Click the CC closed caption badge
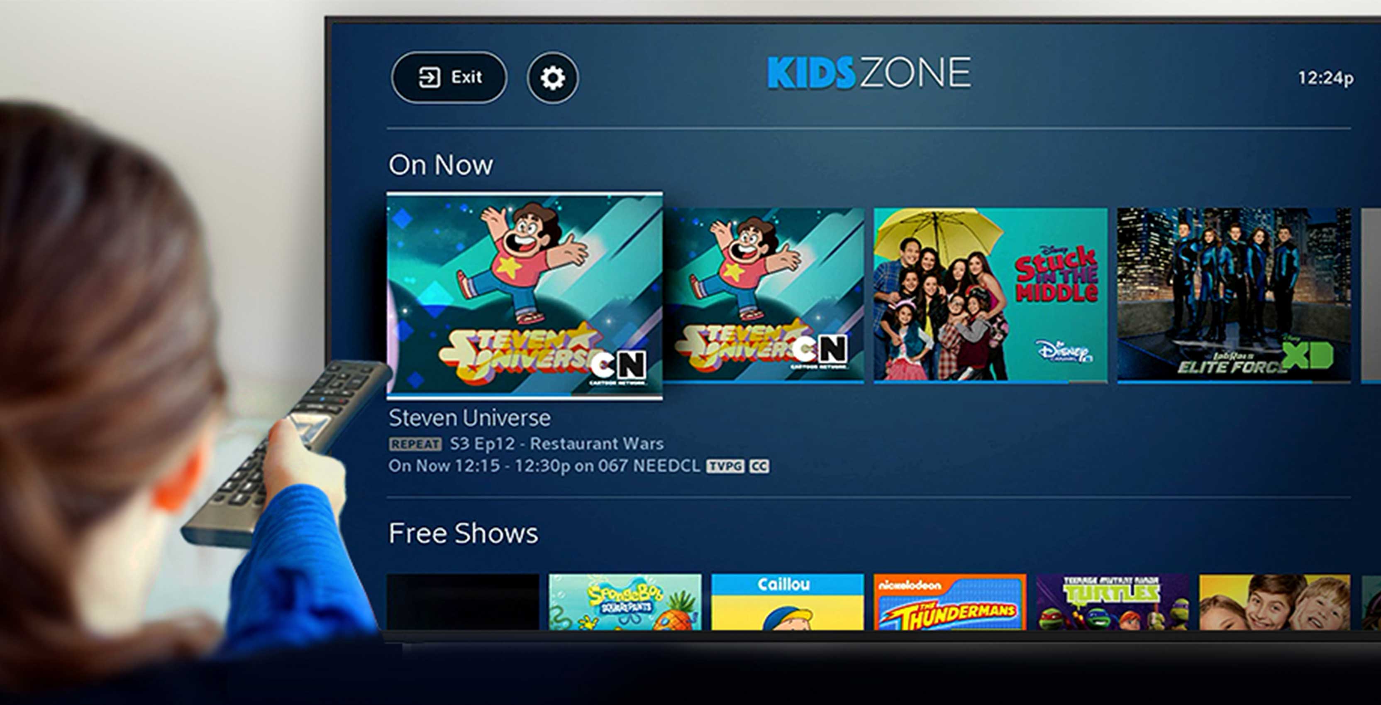The width and height of the screenshot is (1381, 705). coord(759,466)
